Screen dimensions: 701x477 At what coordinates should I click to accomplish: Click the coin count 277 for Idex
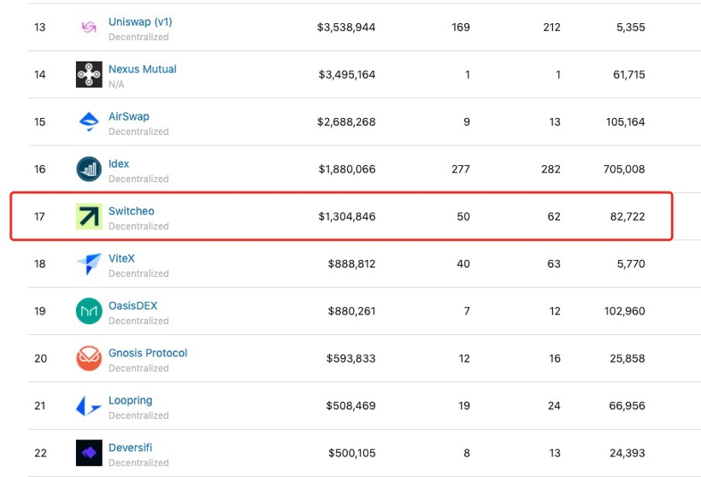tap(461, 169)
